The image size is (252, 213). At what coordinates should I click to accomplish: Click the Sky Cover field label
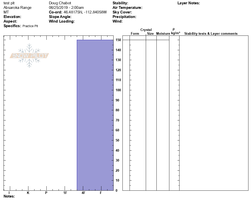[x=122, y=12]
